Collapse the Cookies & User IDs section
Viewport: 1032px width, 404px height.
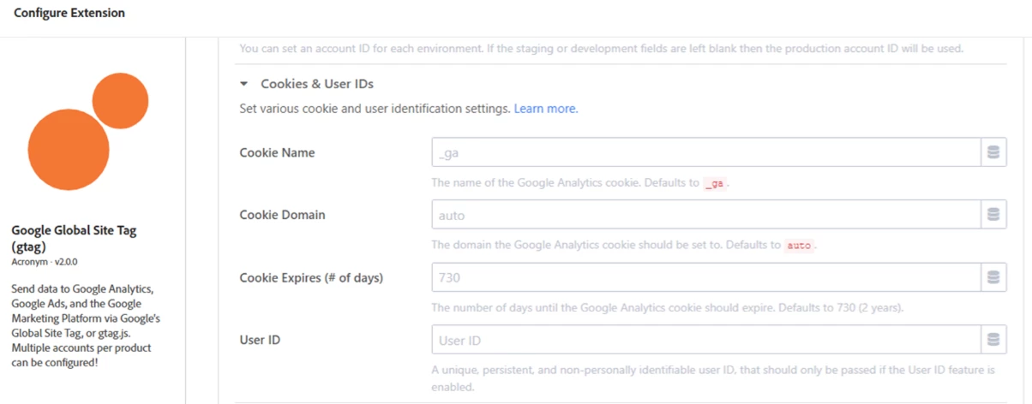(244, 84)
